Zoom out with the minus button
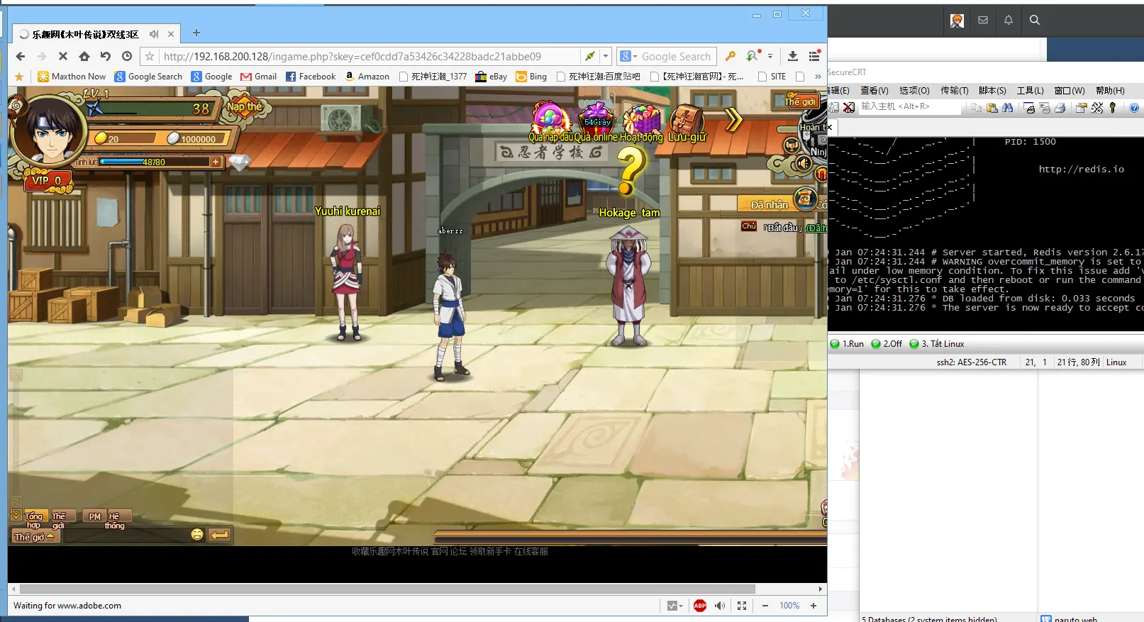Image resolution: width=1144 pixels, height=622 pixels. coord(765,606)
